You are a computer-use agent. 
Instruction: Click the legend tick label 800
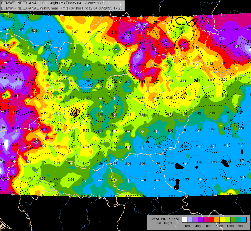[209, 226]
